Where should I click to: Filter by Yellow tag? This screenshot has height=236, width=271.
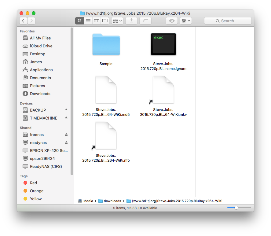coord(32,199)
